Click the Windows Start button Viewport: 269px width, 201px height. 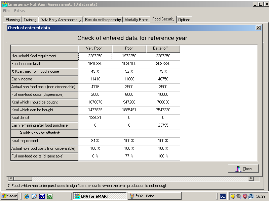(x=9, y=196)
